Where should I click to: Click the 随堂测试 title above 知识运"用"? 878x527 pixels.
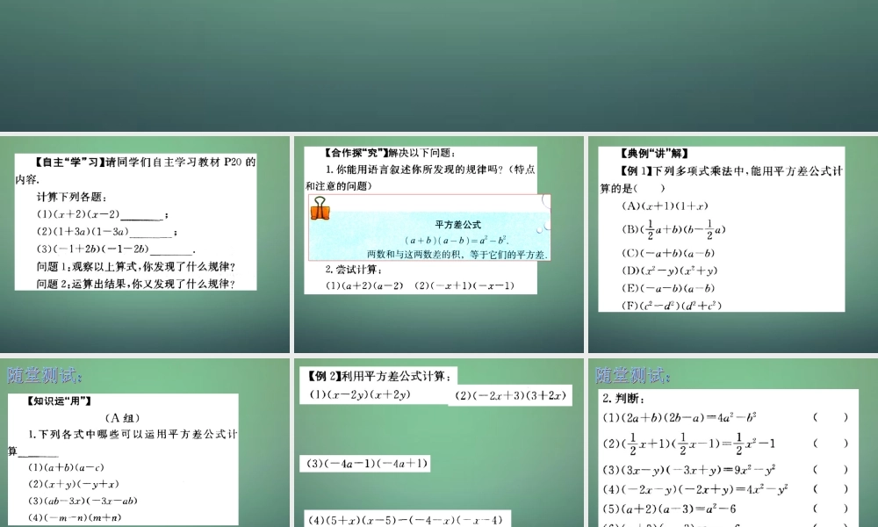pyautogui.click(x=45, y=375)
